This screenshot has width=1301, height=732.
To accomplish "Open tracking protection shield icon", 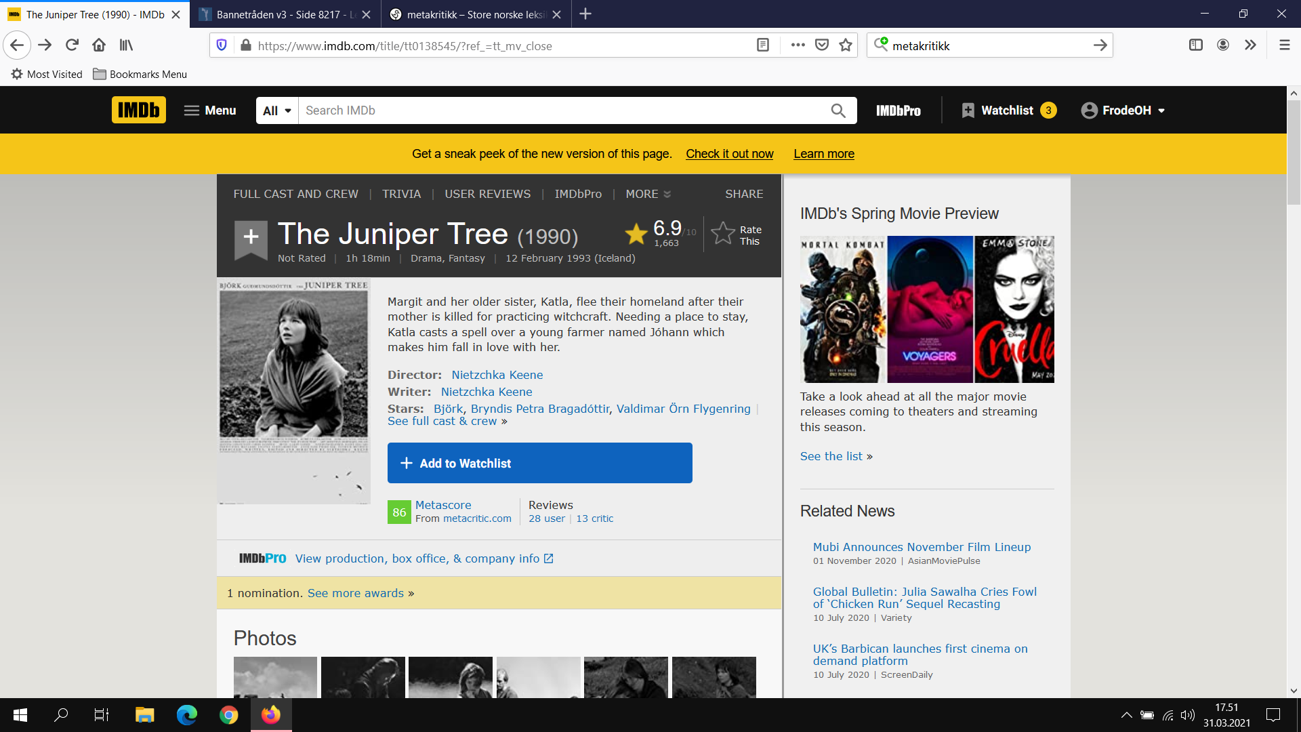I will click(x=221, y=45).
